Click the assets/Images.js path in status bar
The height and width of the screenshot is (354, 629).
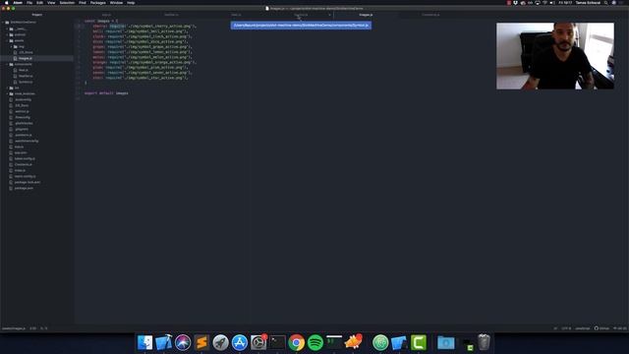coord(13,328)
